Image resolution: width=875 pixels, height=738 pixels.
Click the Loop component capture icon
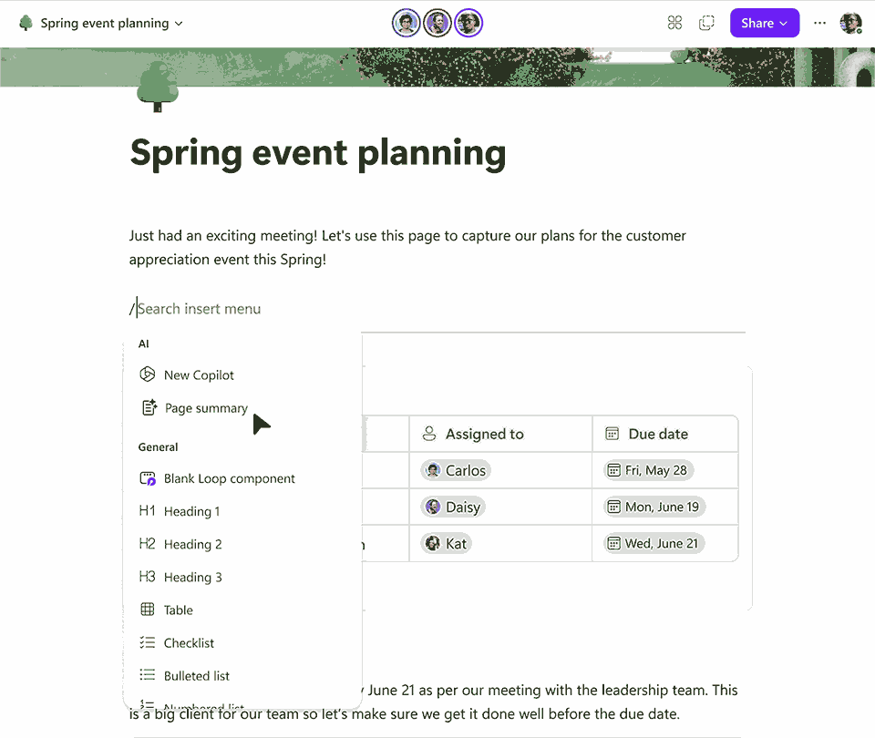tap(706, 22)
